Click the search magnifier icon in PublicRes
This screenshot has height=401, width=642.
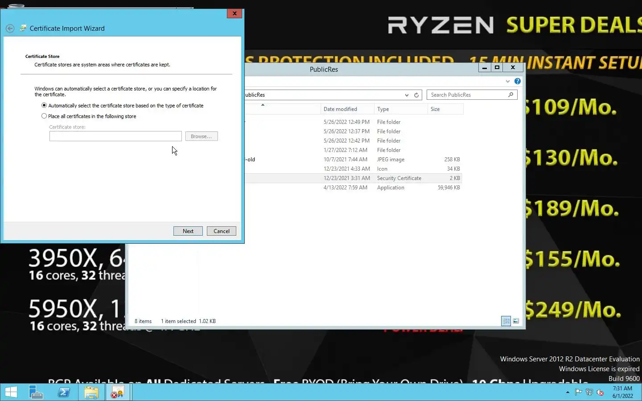pyautogui.click(x=511, y=94)
